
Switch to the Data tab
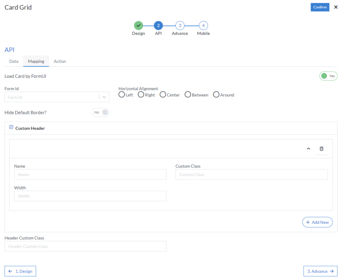click(14, 61)
